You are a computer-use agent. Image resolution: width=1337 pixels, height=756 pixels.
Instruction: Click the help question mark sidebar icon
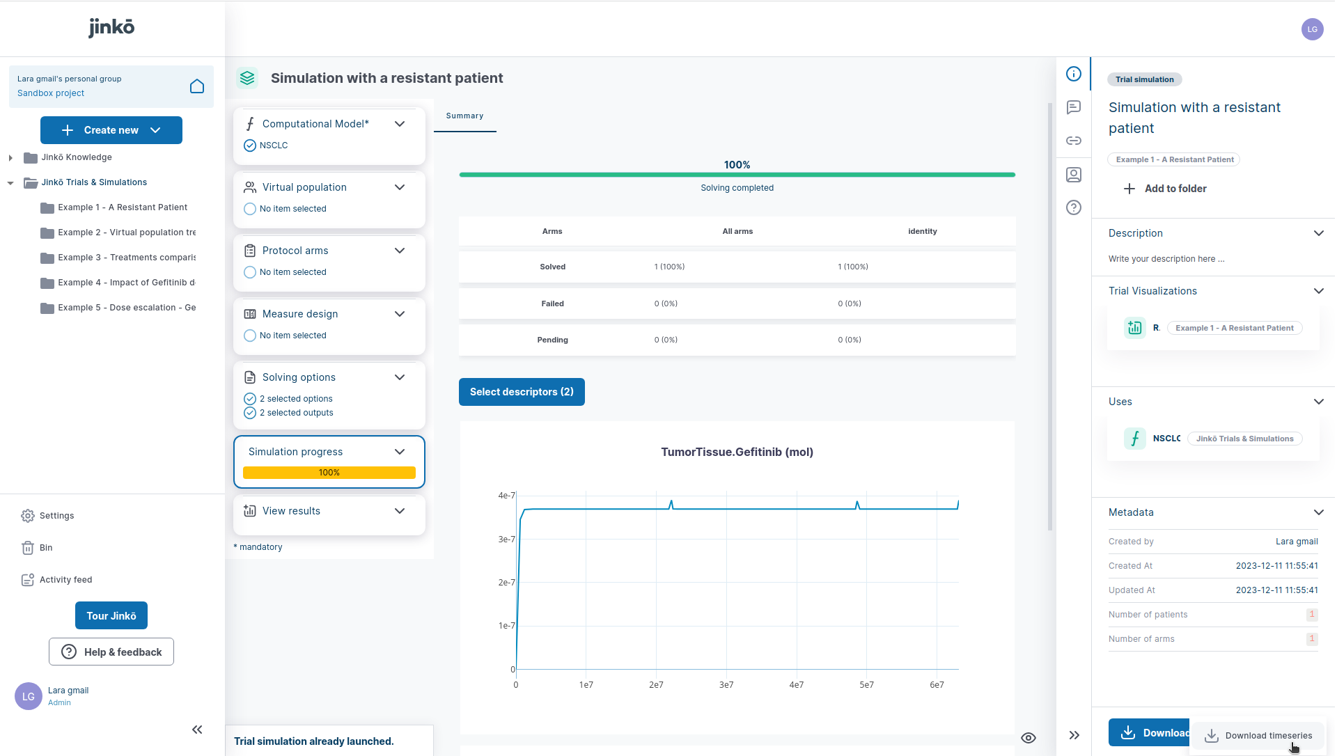pyautogui.click(x=1074, y=207)
